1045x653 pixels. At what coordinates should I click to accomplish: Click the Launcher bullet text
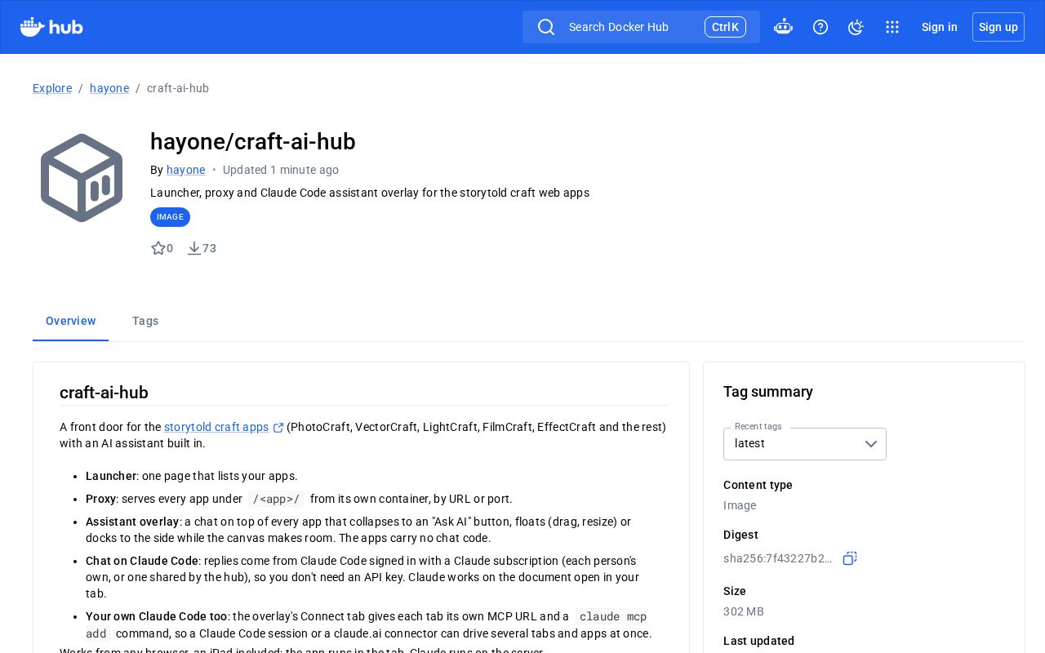point(192,476)
